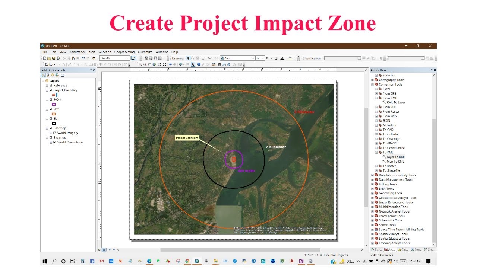Expand the Spatial Analyst Tools toolbox
Image resolution: width=477 pixels, height=268 pixels.
pyautogui.click(x=372, y=234)
